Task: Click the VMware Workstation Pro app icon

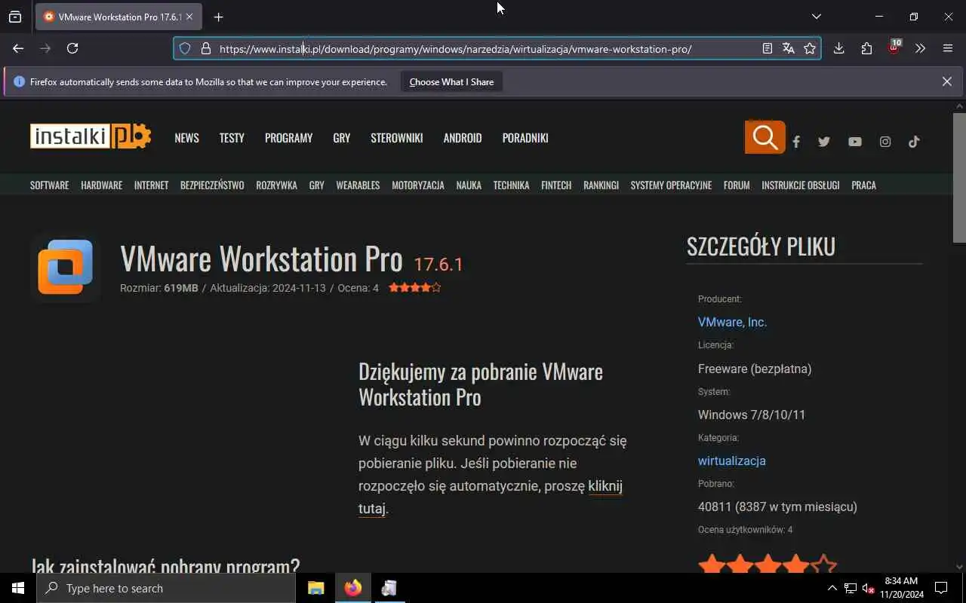Action: (x=66, y=268)
